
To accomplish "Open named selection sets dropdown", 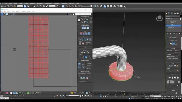I will click(x=87, y=6).
